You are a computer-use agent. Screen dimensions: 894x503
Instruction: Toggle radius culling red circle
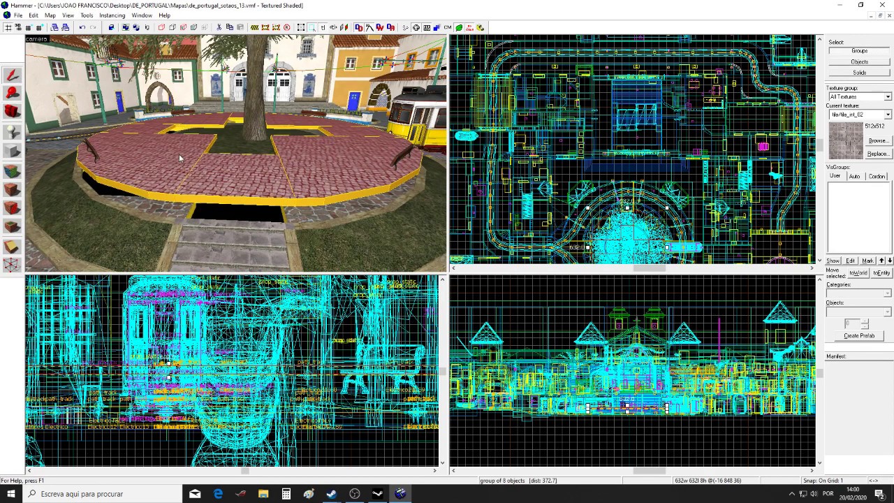[x=286, y=28]
